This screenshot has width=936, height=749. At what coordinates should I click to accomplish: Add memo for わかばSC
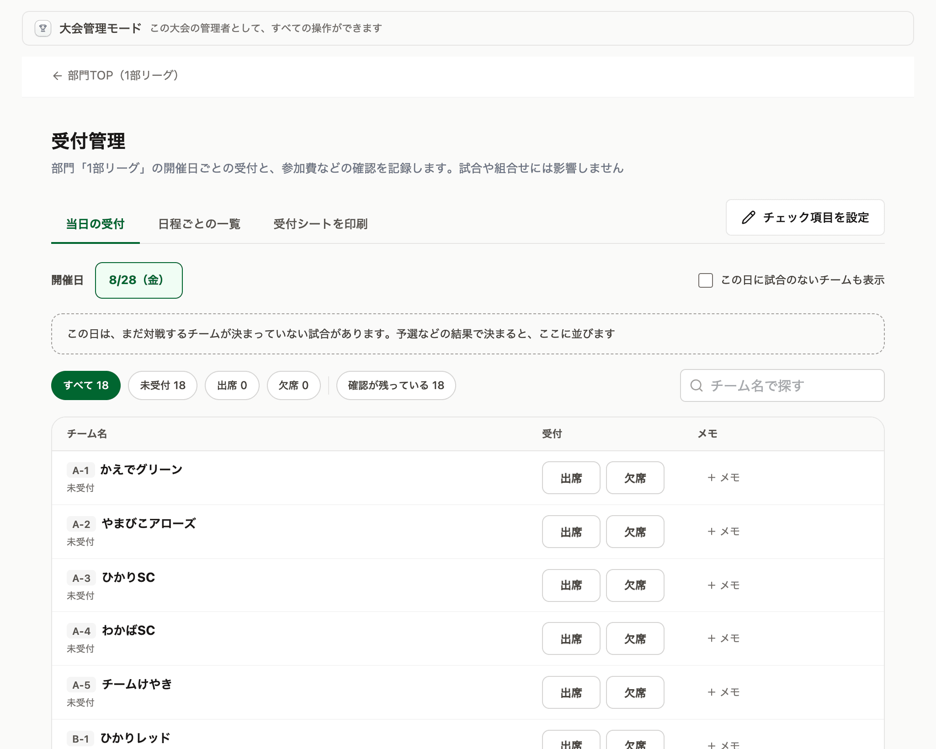[723, 638]
